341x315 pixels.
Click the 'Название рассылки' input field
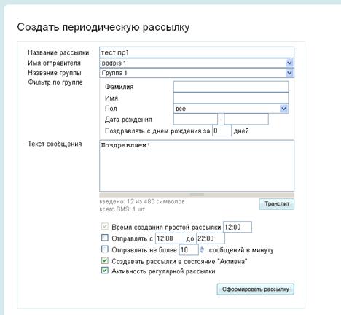click(x=197, y=52)
